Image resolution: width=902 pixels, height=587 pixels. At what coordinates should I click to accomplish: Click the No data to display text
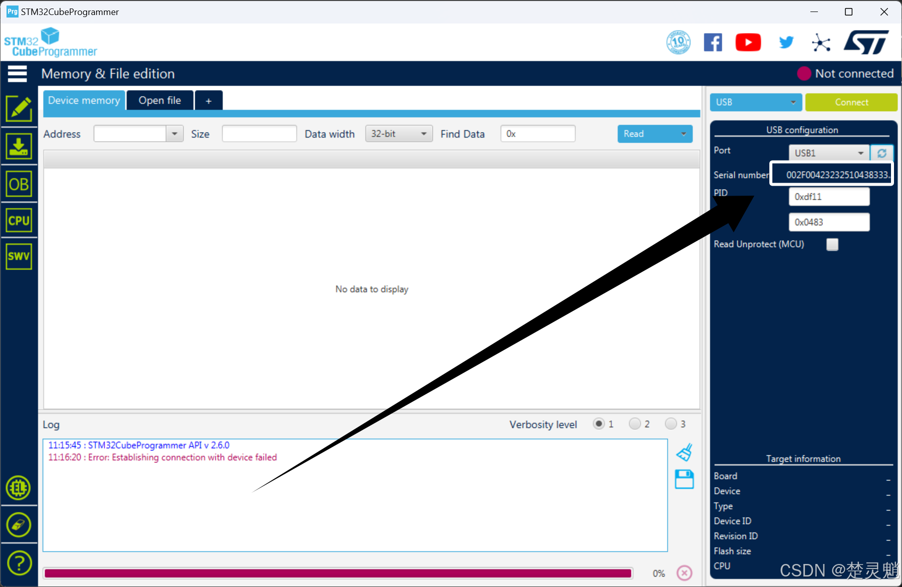[371, 289]
